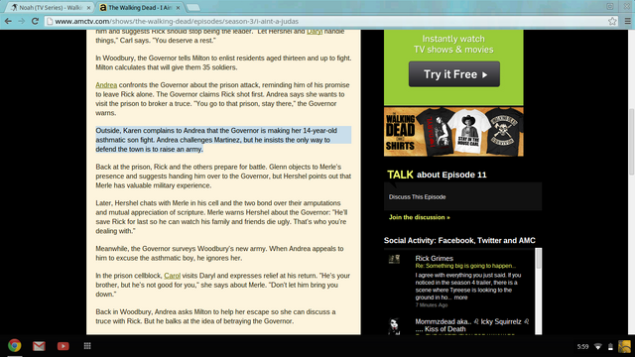Launch Chrome from the shelf
635x357 pixels.
[x=15, y=346]
